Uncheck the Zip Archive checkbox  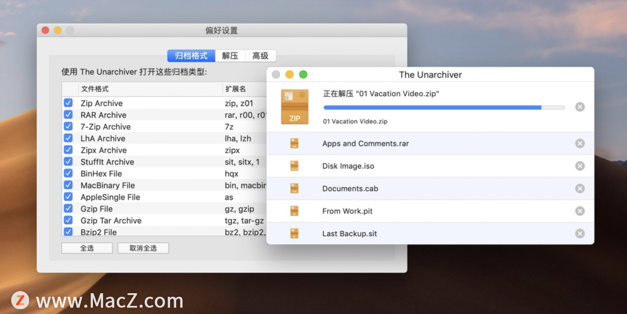coord(68,103)
